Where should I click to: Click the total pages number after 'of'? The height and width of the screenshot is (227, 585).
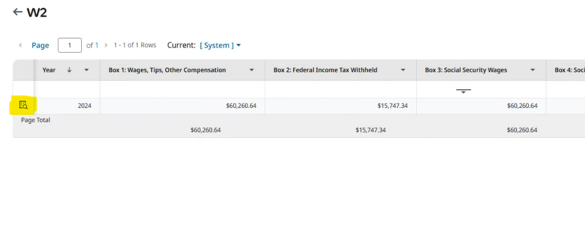(97, 45)
